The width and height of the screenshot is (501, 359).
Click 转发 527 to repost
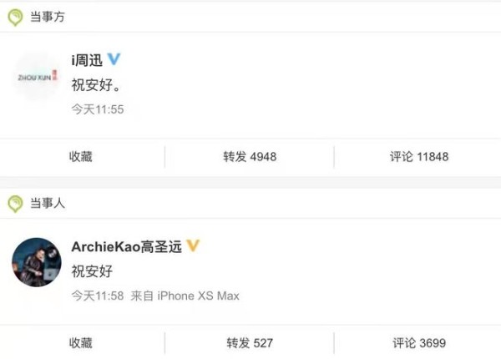[250, 343]
